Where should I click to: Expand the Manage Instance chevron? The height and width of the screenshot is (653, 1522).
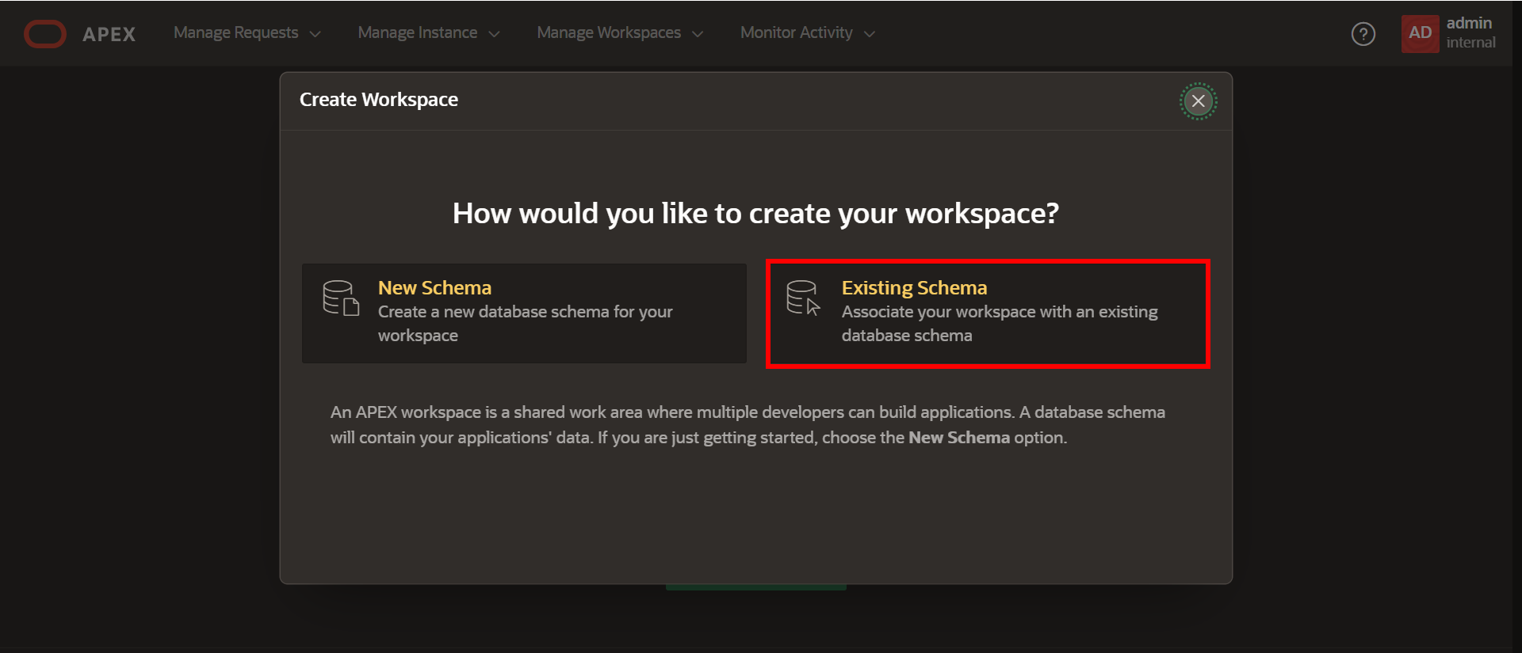pyautogui.click(x=494, y=34)
